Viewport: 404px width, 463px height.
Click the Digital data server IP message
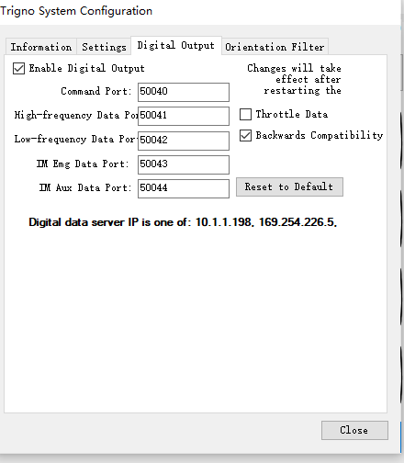[183, 222]
